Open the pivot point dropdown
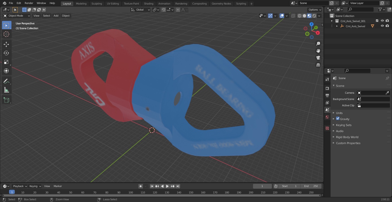Viewport: 392px width, 202px height. point(156,10)
